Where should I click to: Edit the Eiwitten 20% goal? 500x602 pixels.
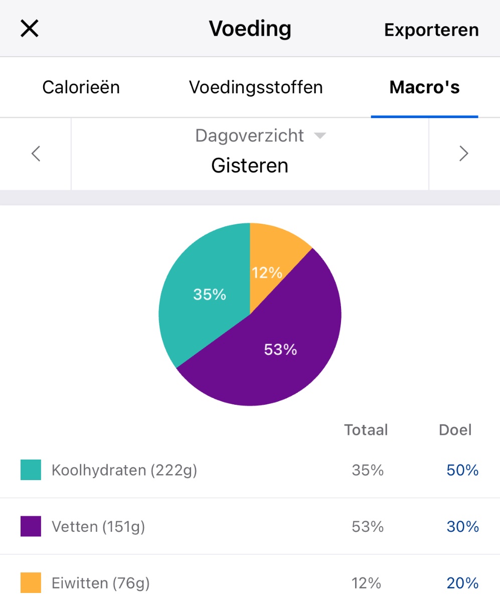(462, 583)
